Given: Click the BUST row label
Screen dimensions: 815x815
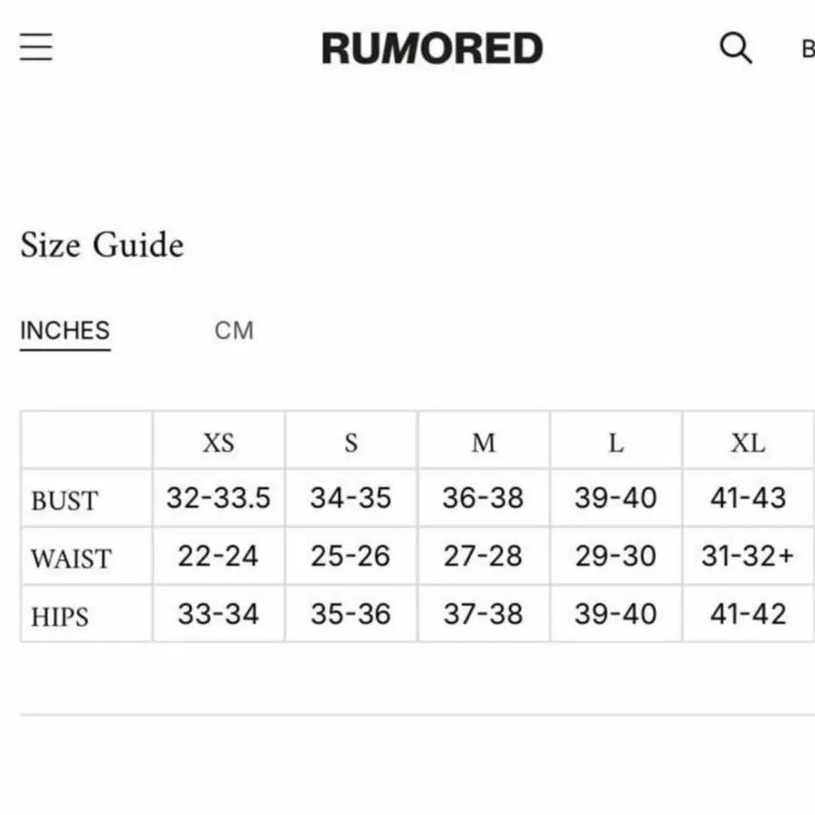Looking at the screenshot, I should coord(64,500).
